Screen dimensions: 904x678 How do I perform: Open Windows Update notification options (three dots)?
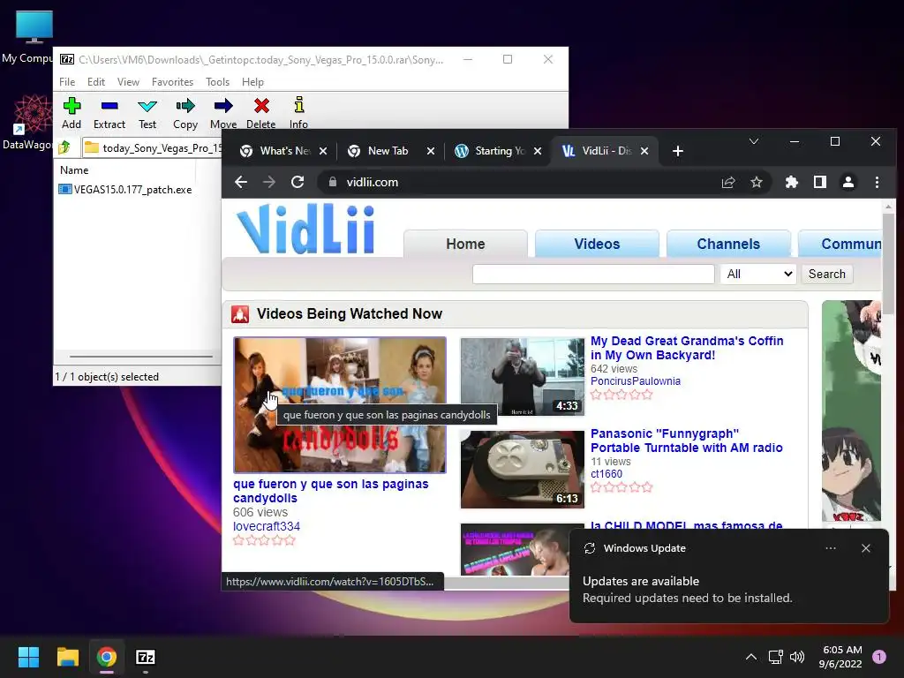831,548
